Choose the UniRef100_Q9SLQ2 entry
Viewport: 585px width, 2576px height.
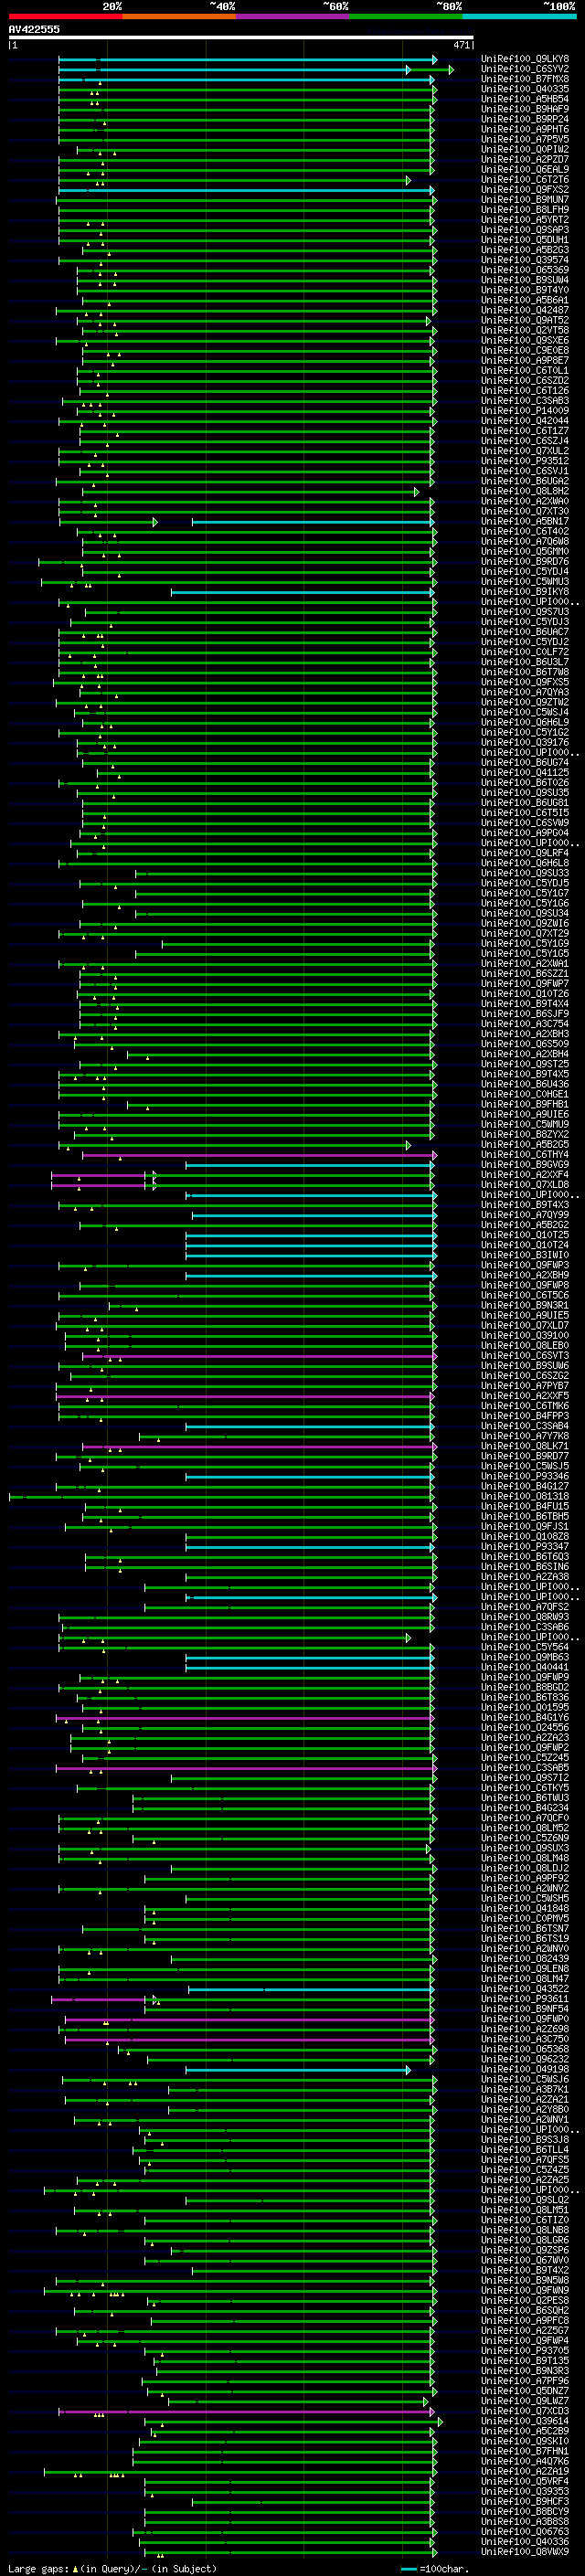coord(525,2200)
